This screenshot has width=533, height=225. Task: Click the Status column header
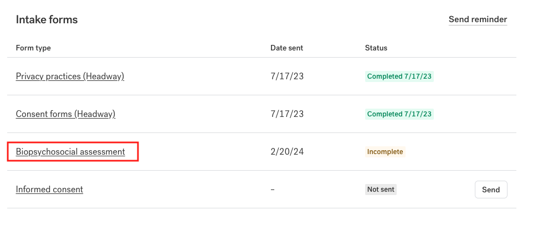pyautogui.click(x=376, y=48)
